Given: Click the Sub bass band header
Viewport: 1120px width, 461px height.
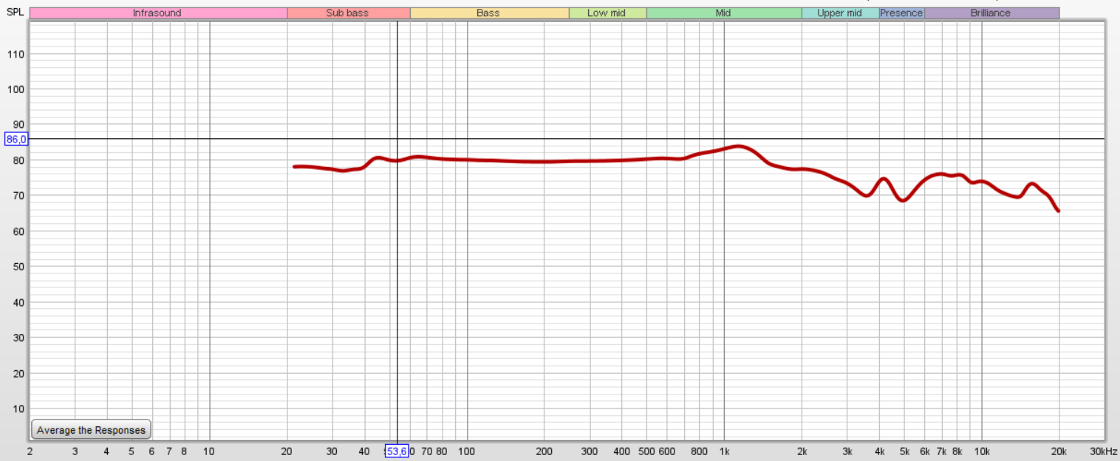Looking at the screenshot, I should click(x=347, y=13).
